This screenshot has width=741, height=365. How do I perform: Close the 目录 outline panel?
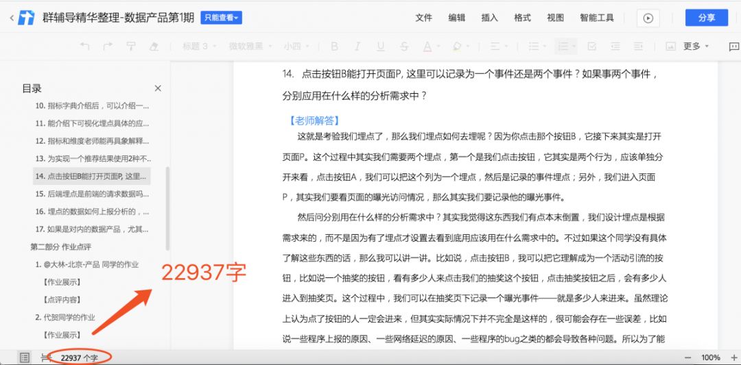click(x=158, y=88)
